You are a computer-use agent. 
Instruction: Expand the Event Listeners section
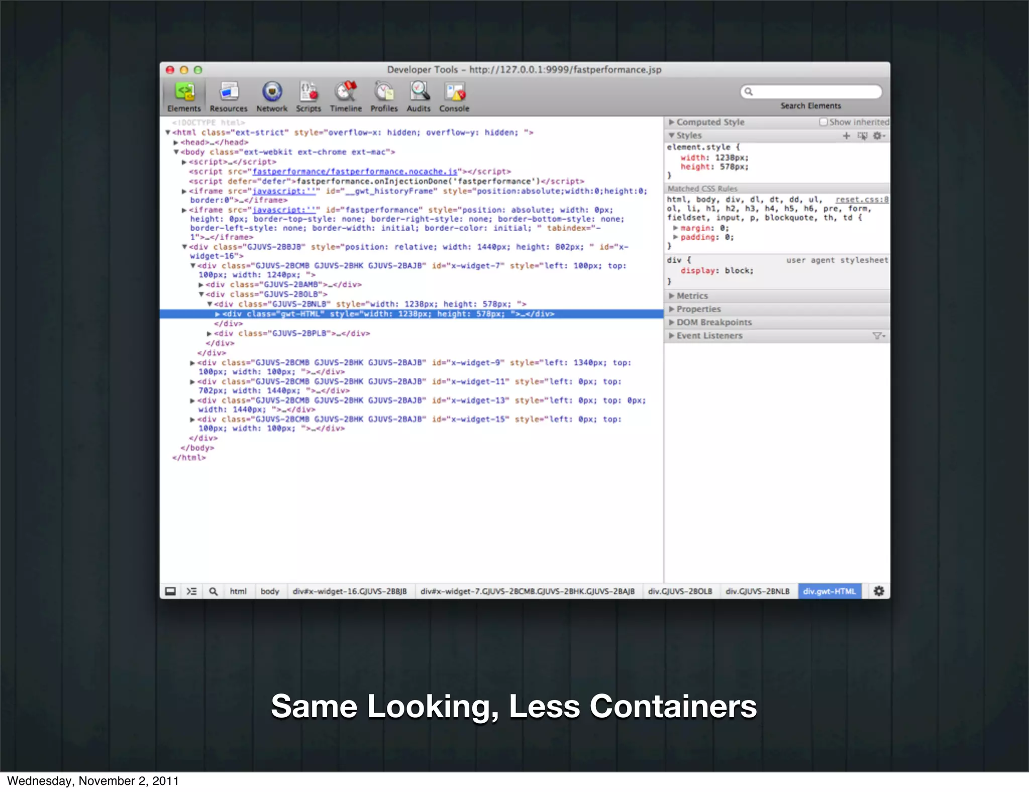pos(672,336)
